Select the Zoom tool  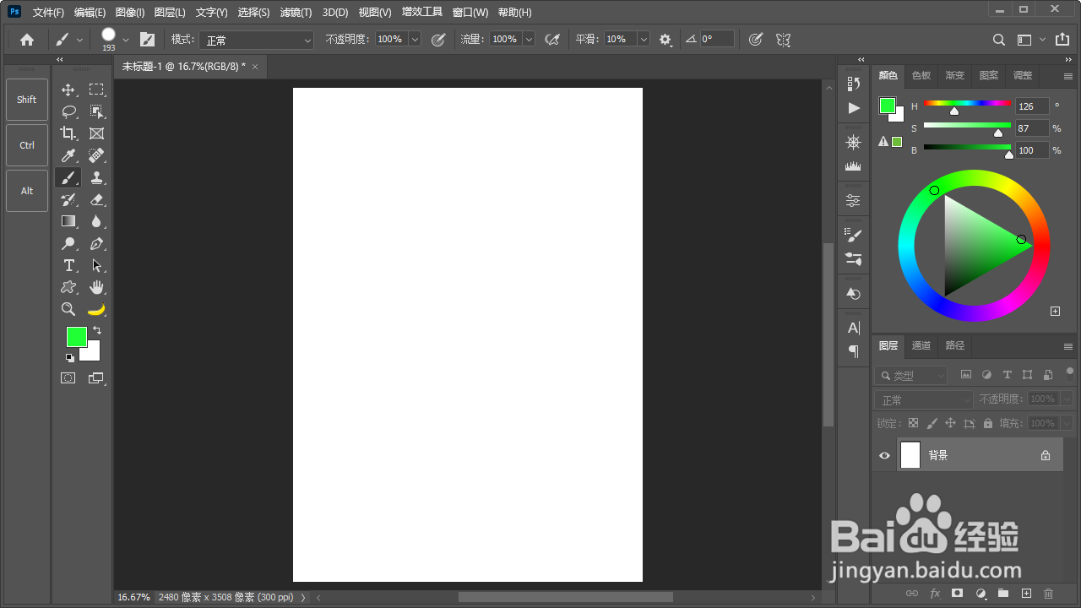[68, 309]
